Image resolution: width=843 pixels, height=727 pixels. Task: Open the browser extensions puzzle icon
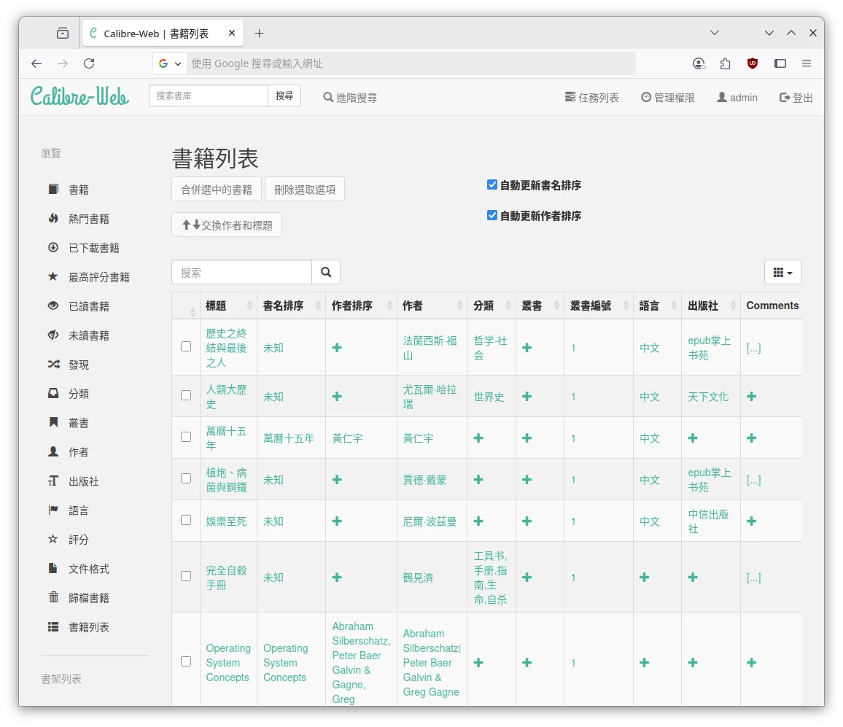tap(725, 63)
